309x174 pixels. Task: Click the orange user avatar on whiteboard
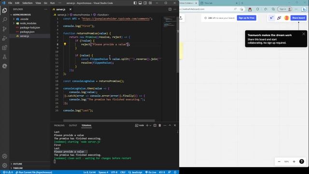[286, 18]
